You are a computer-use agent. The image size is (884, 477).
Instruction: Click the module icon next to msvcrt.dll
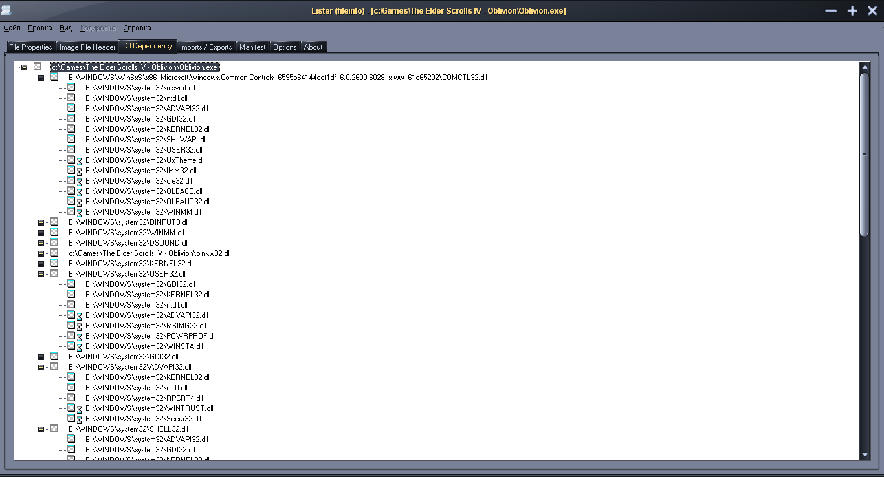(71, 87)
